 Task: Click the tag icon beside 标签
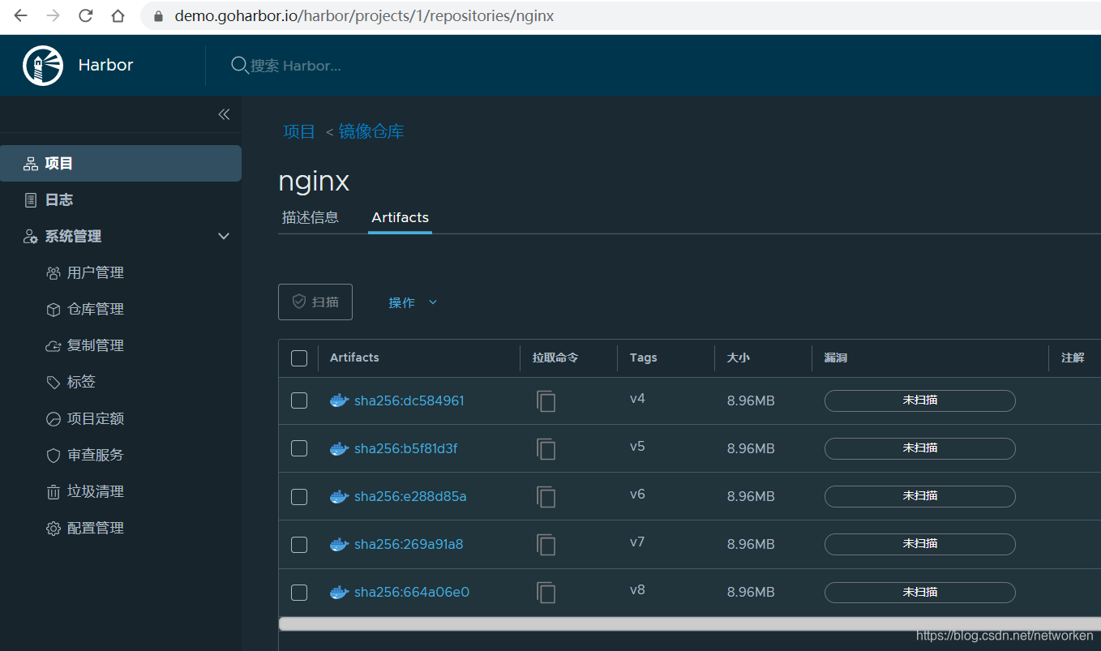tap(54, 382)
